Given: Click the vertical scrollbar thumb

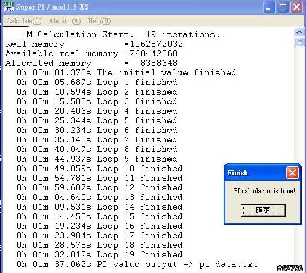Looking at the screenshot, I should click(x=299, y=42).
